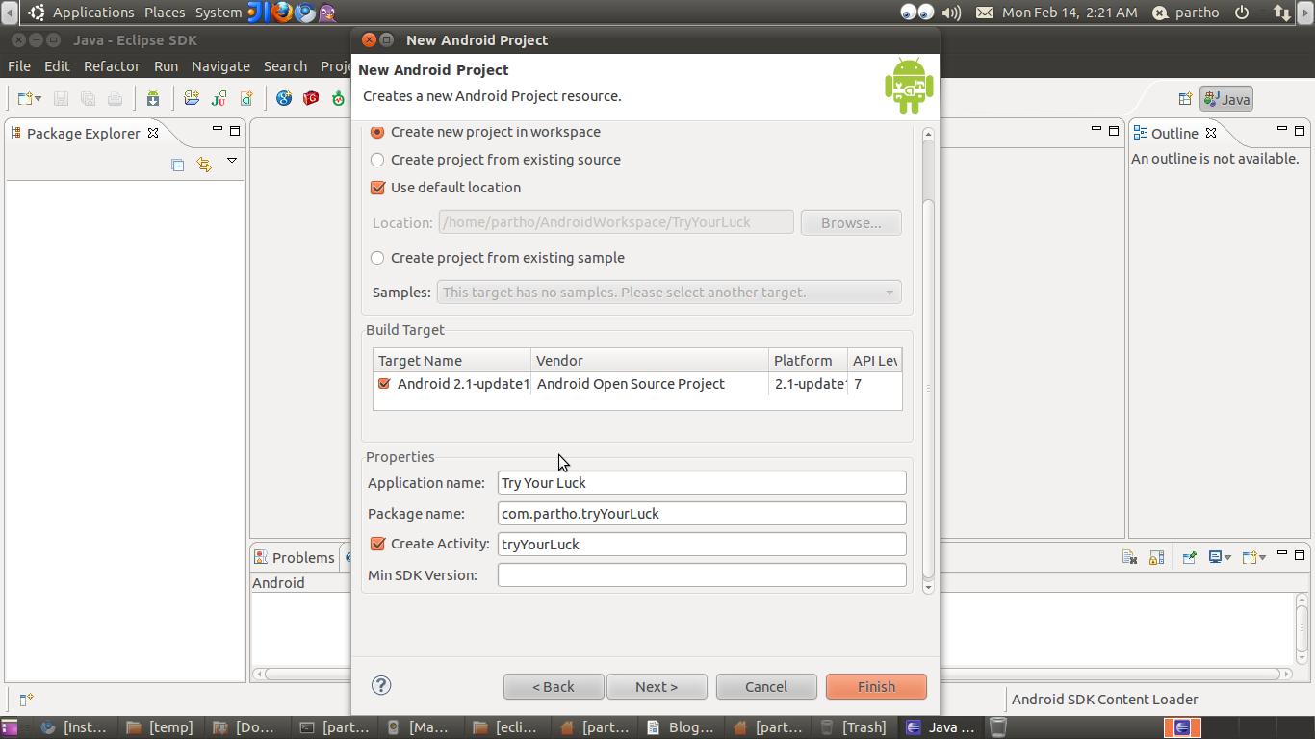The image size is (1315, 739).
Task: Open the Android SDK and AVD Manager icon
Action: click(x=153, y=98)
